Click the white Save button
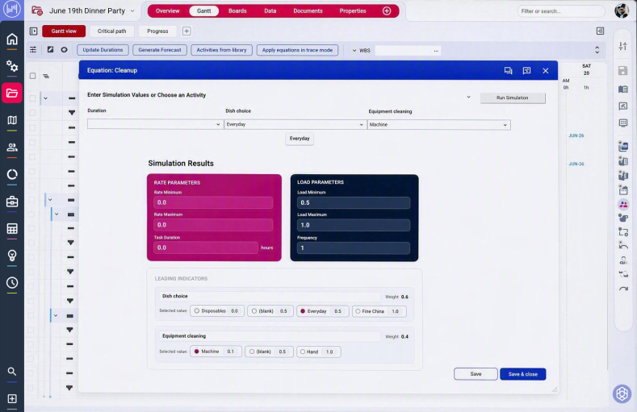 [476, 374]
